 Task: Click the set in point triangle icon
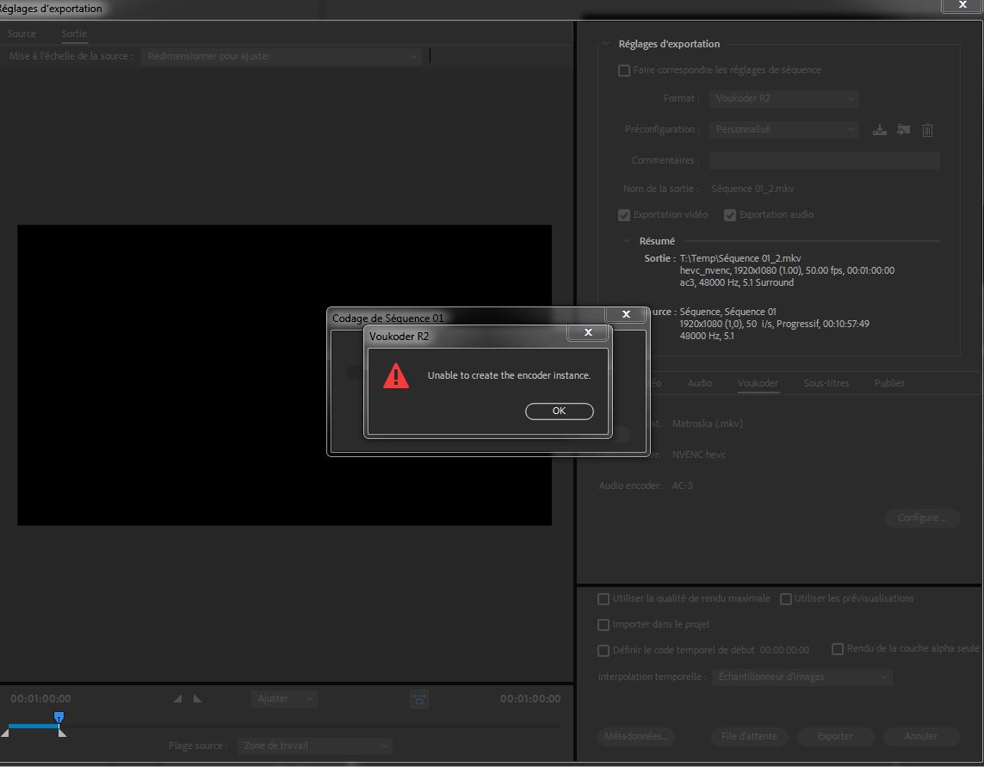[178, 699]
